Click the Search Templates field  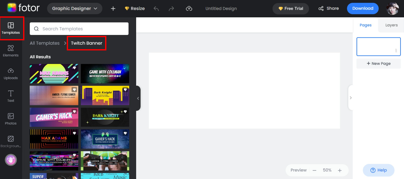[79, 29]
